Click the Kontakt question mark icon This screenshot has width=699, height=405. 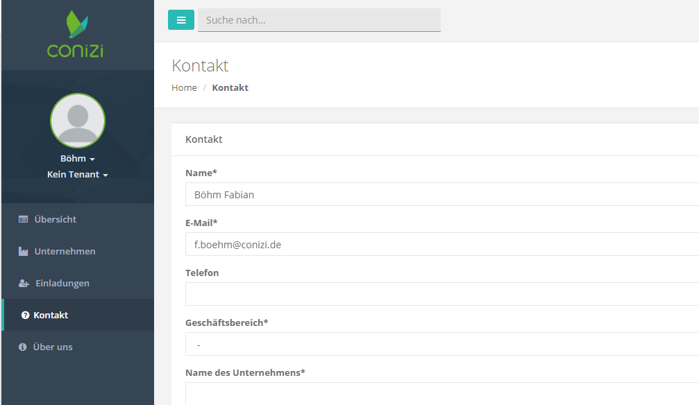26,316
